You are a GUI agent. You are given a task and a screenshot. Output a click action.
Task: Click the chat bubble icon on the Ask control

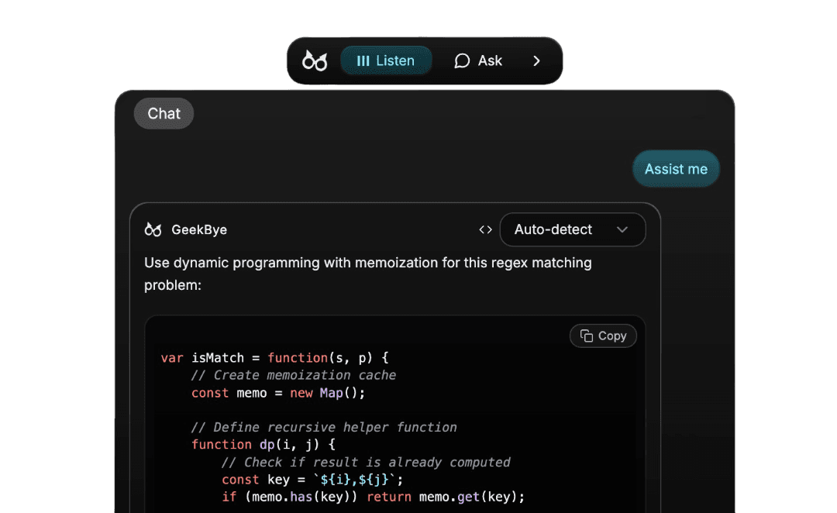click(462, 60)
